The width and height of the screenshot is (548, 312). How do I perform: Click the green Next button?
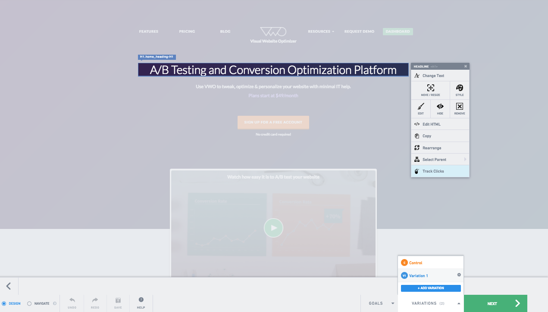click(x=495, y=303)
